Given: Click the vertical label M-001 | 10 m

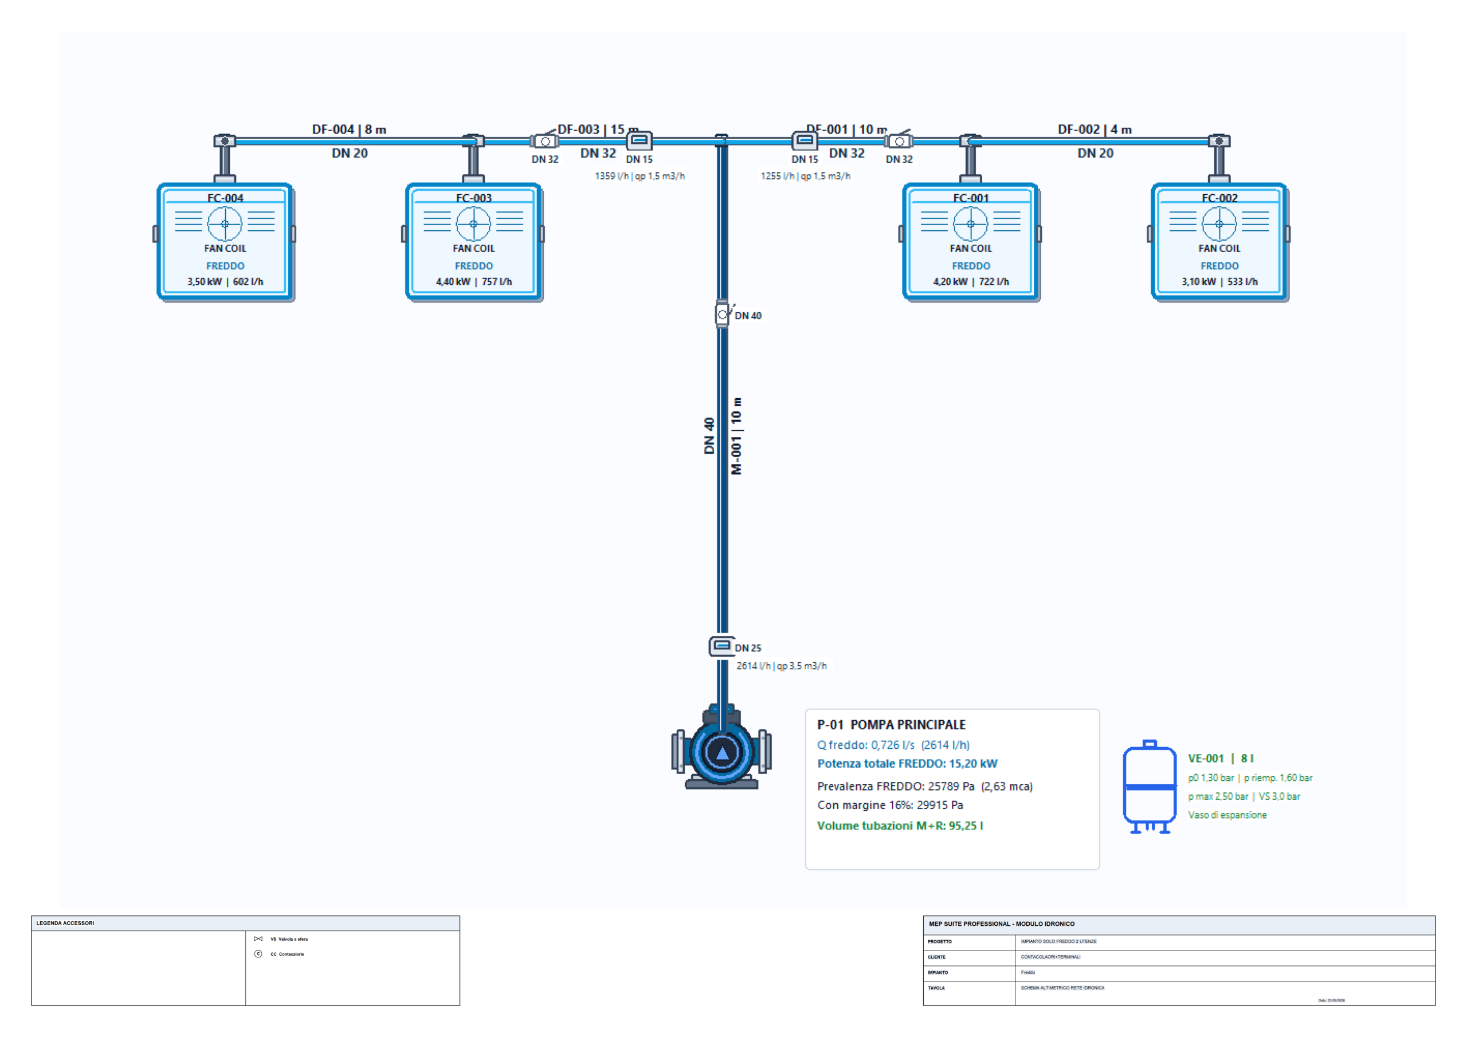Looking at the screenshot, I should 736,436.
